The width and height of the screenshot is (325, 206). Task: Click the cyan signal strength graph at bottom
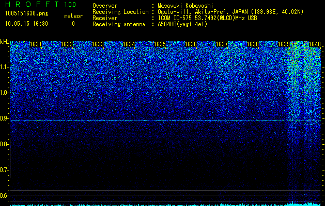pos(165,204)
